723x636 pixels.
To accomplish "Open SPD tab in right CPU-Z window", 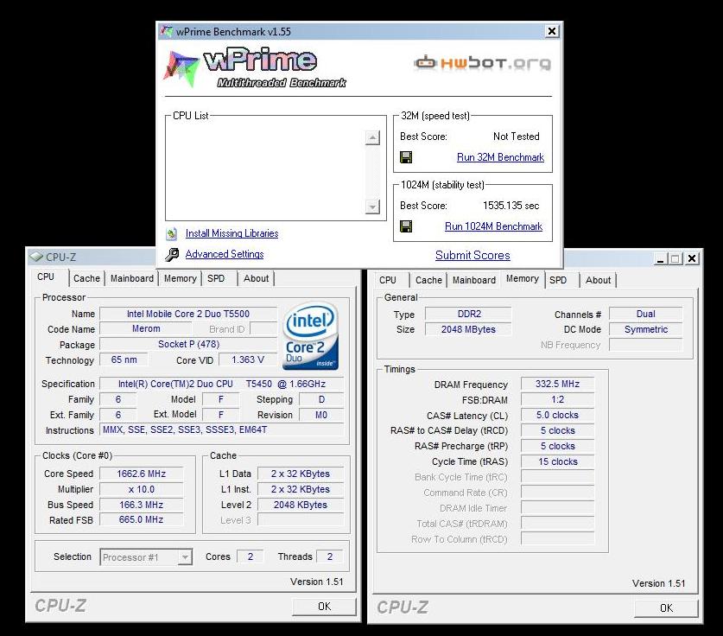I will pos(558,281).
